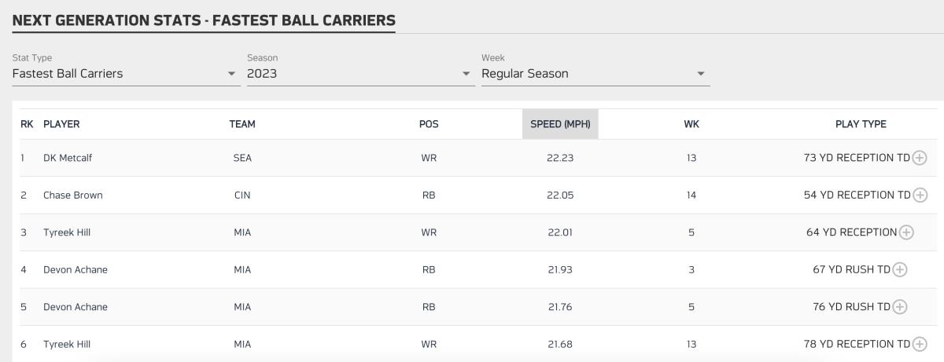Image resolution: width=944 pixels, height=362 pixels.
Task: Open plus icon beside 67 YD RUSH TD
Action: click(900, 269)
